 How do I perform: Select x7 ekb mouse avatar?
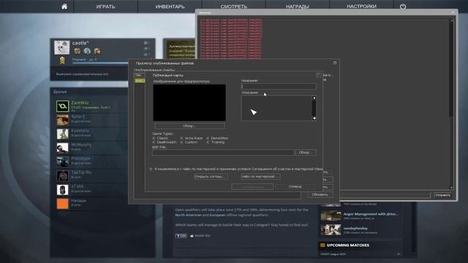63,190
